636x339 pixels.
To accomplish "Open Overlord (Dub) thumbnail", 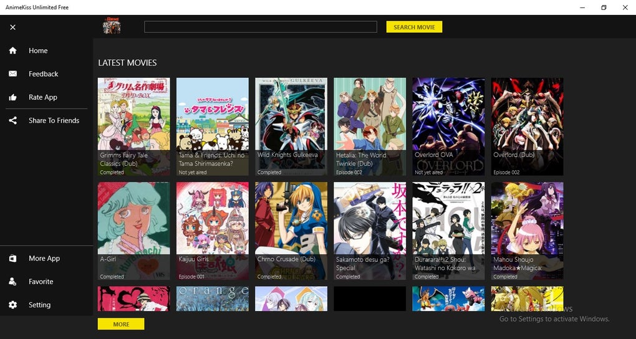I will point(528,127).
